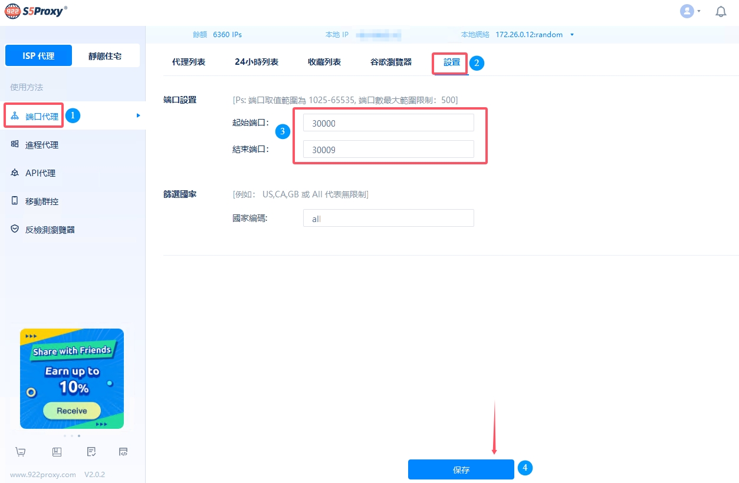
Task: Switch to 靜態住宅 mode
Action: 105,56
